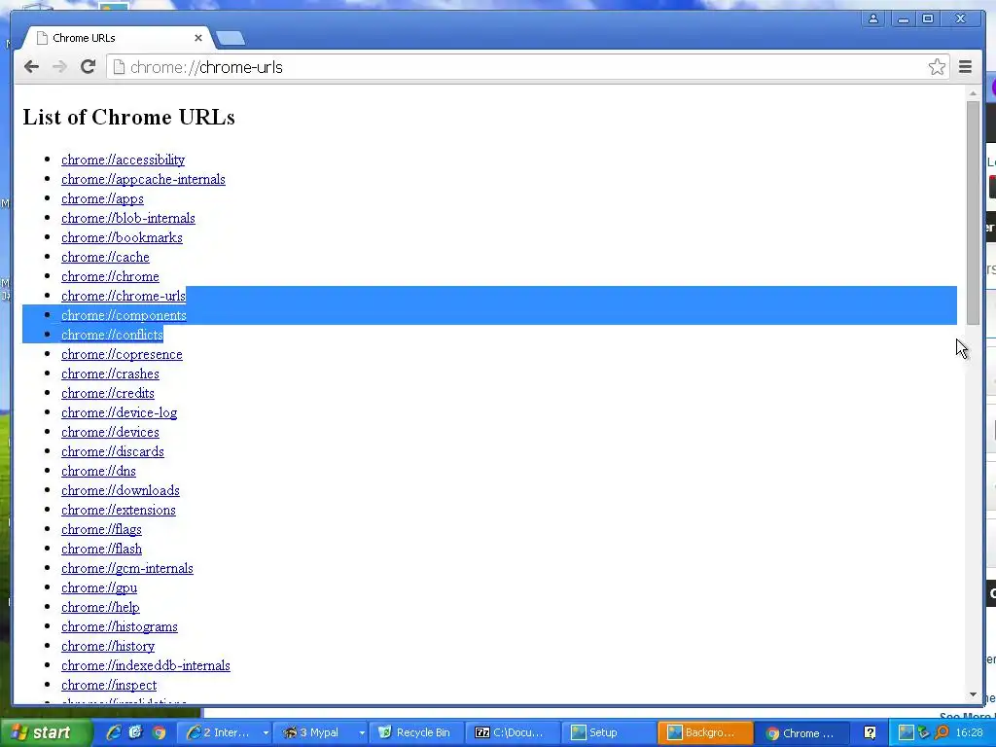Open chrome://discards link
This screenshot has width=996, height=747.
point(113,451)
